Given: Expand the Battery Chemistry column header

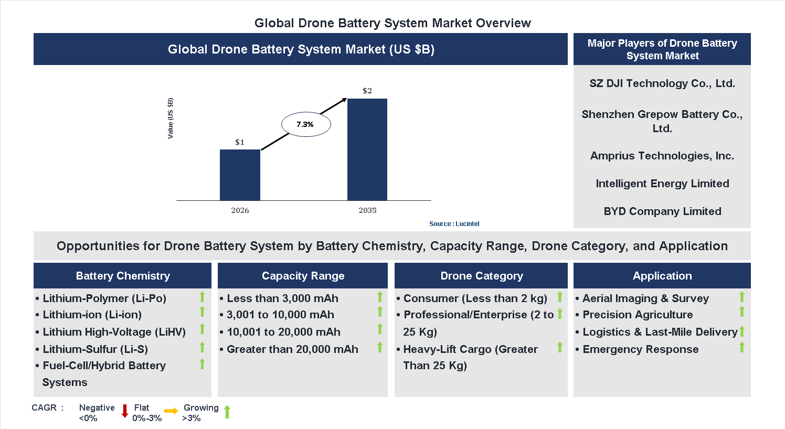Looking at the screenshot, I should (x=122, y=275).
